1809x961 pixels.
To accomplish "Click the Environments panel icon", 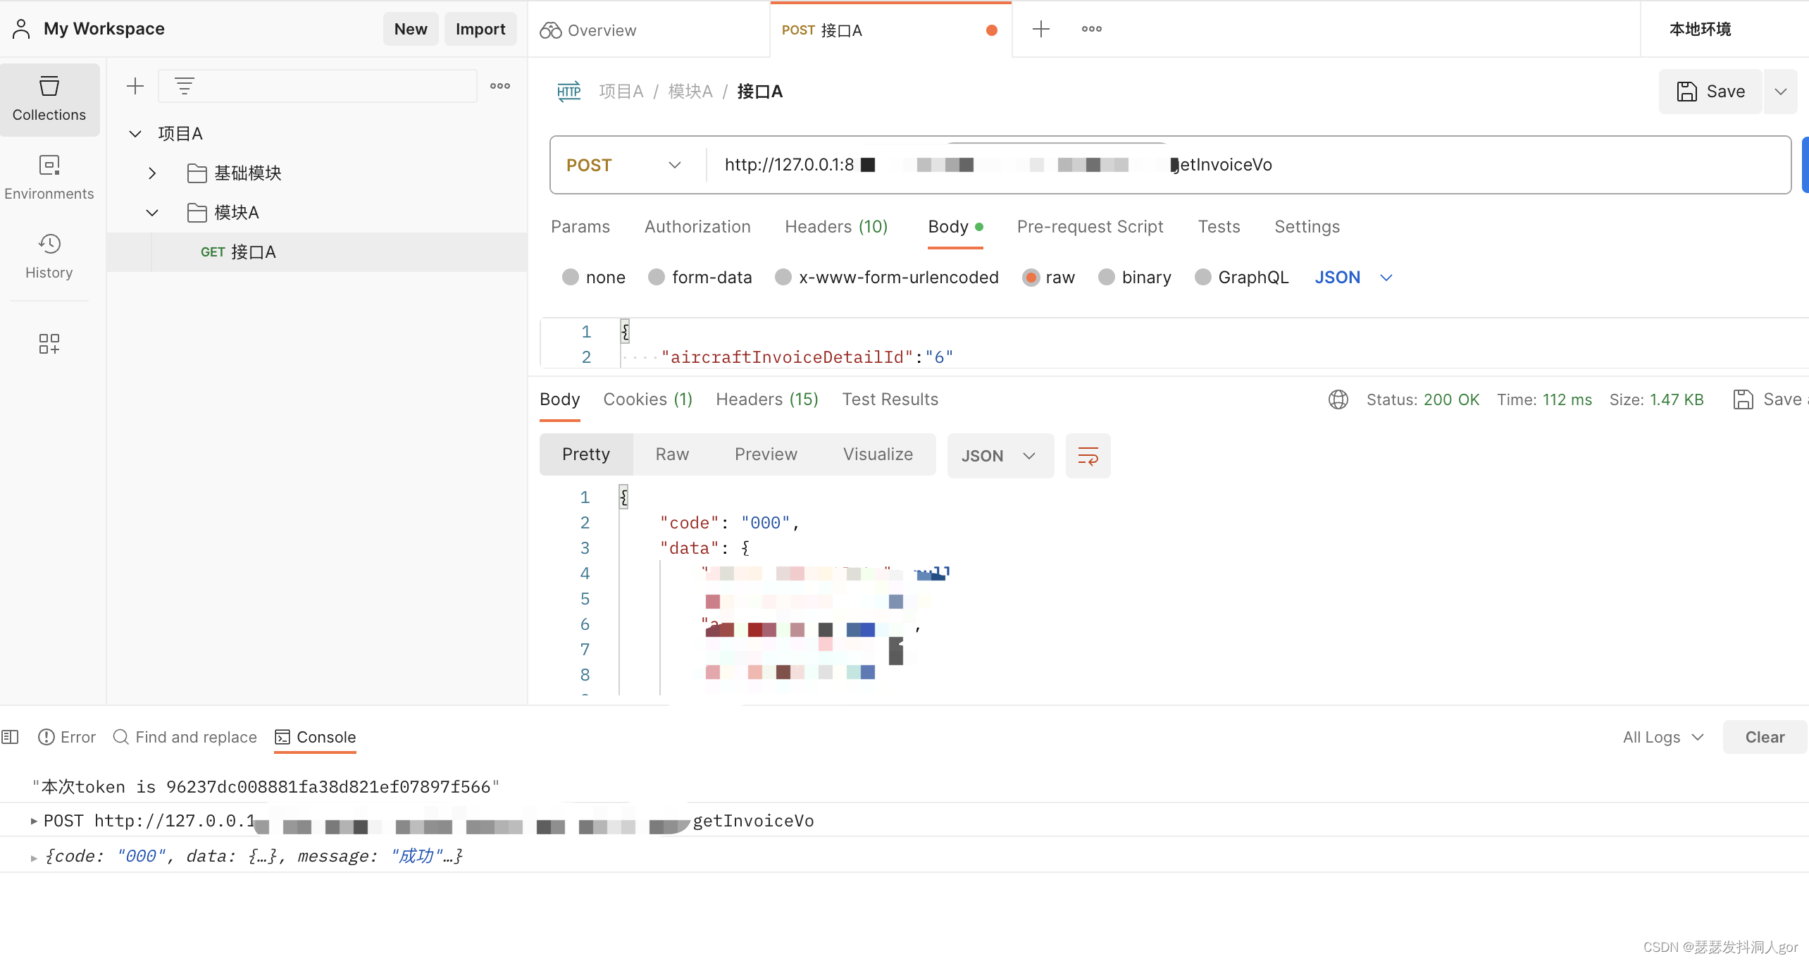I will (48, 176).
